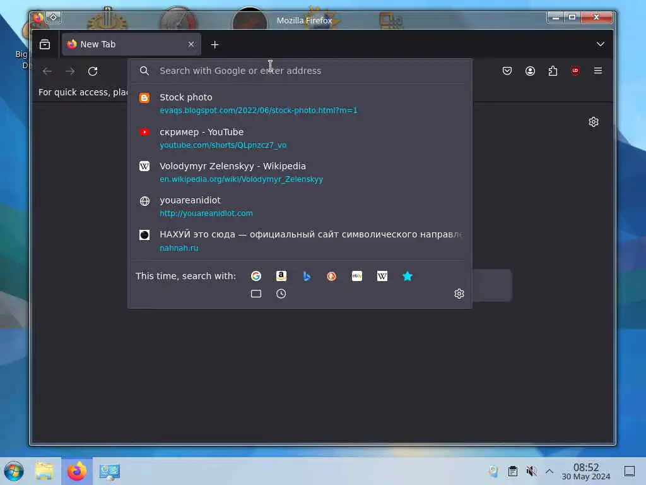The height and width of the screenshot is (485, 646).
Task: Open the system settings taskbar icon
Action: click(109, 471)
